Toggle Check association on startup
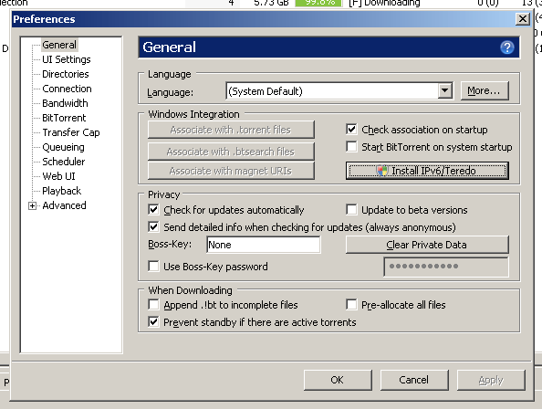Viewport: 542px width, 409px height. [351, 130]
